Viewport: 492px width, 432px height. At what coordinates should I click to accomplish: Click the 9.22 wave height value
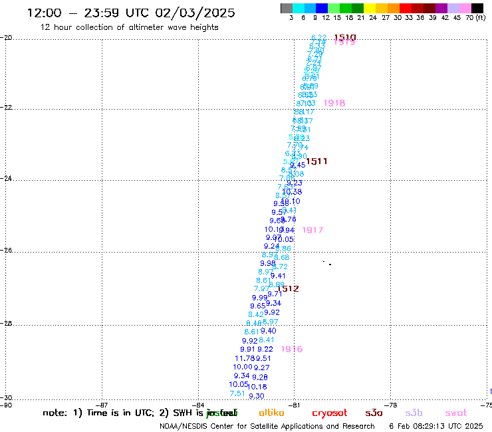(265, 349)
